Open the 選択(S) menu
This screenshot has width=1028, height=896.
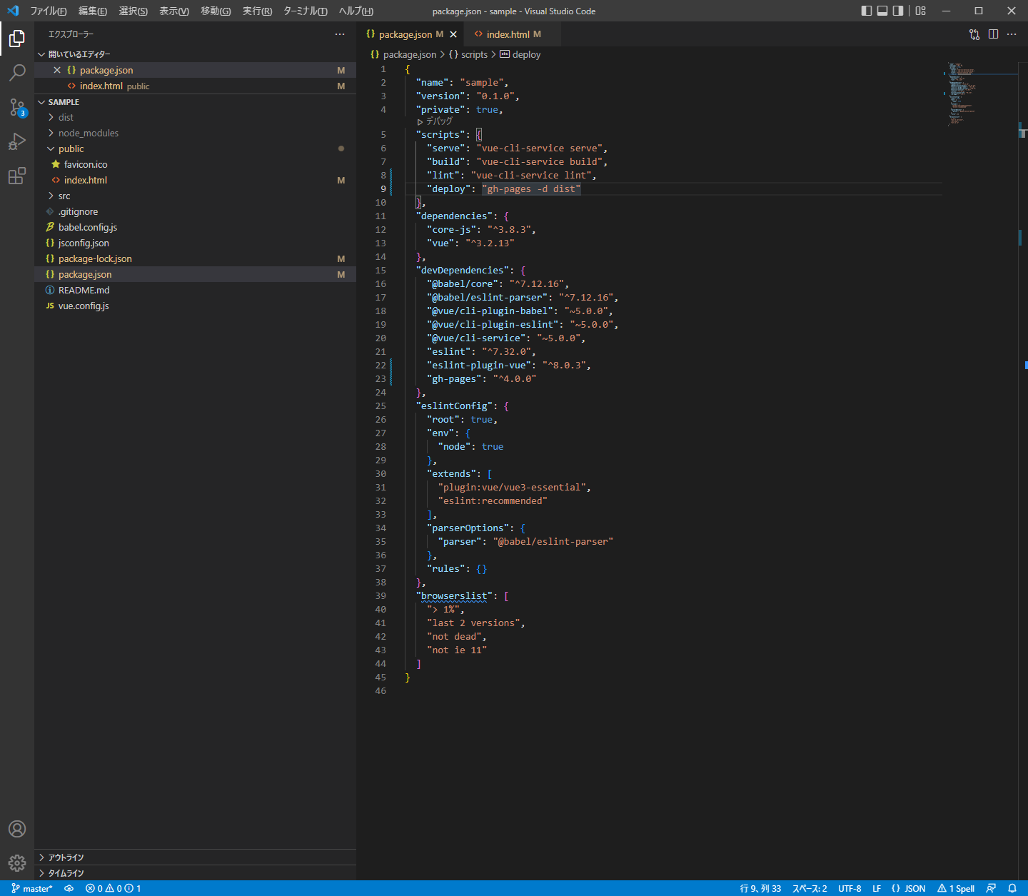tap(133, 11)
